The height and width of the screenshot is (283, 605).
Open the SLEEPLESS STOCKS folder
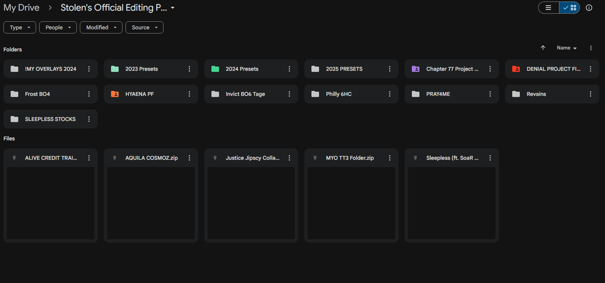[50, 119]
